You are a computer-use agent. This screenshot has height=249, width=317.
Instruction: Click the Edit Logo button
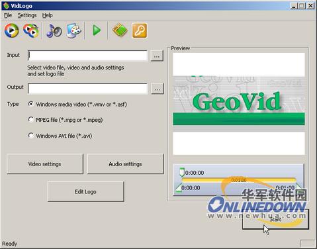pyautogui.click(x=86, y=191)
